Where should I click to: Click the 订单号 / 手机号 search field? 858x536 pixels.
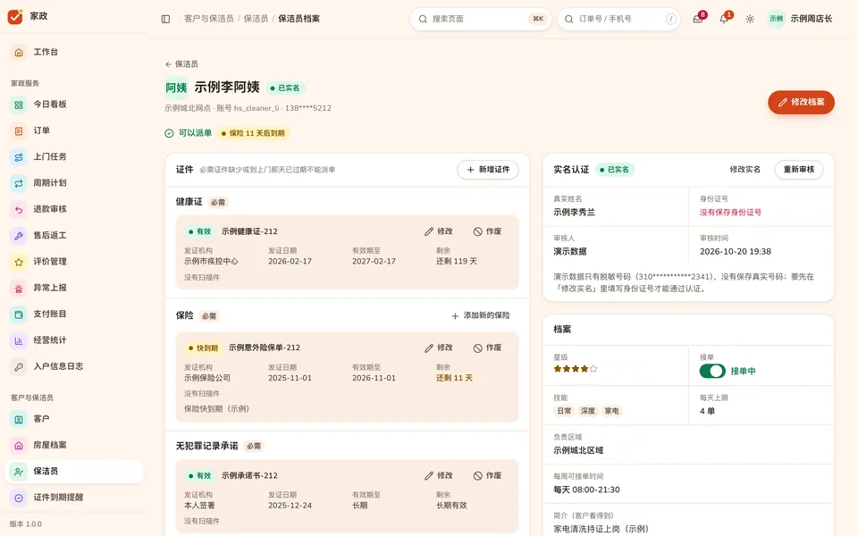click(x=618, y=19)
